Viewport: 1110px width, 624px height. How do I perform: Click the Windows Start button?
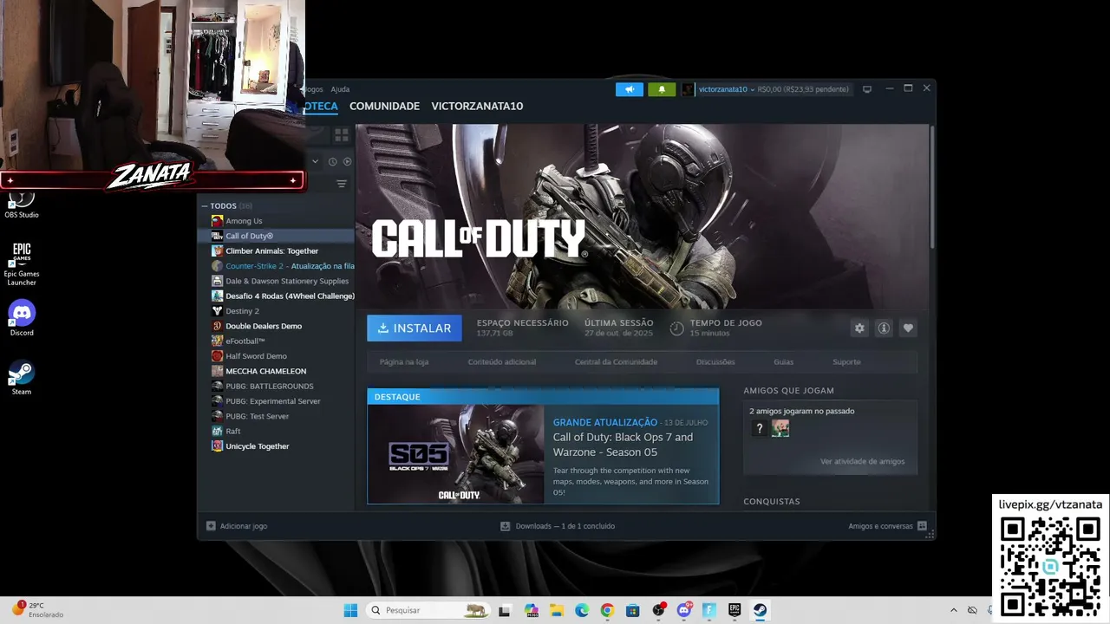point(350,610)
